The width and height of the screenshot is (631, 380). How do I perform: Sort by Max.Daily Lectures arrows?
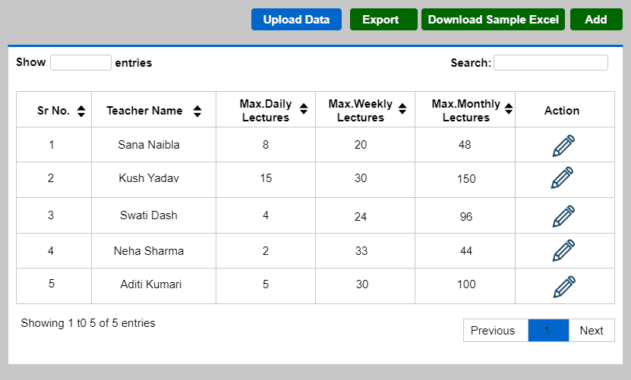pos(304,108)
